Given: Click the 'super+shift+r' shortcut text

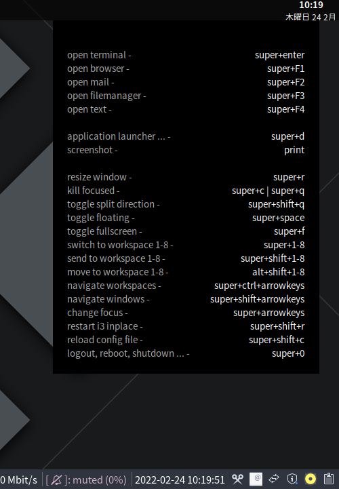Looking at the screenshot, I should pos(277,326).
